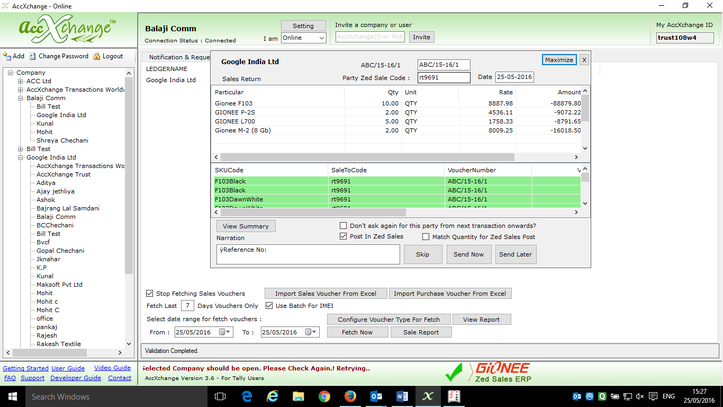Click the Fetch Now button

pyautogui.click(x=357, y=332)
